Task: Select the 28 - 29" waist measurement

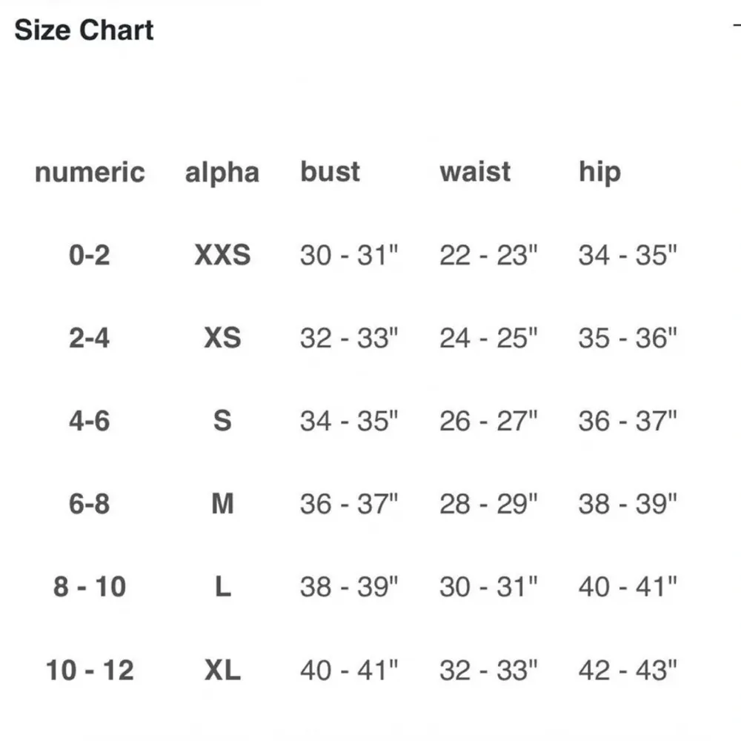Action: [x=488, y=505]
